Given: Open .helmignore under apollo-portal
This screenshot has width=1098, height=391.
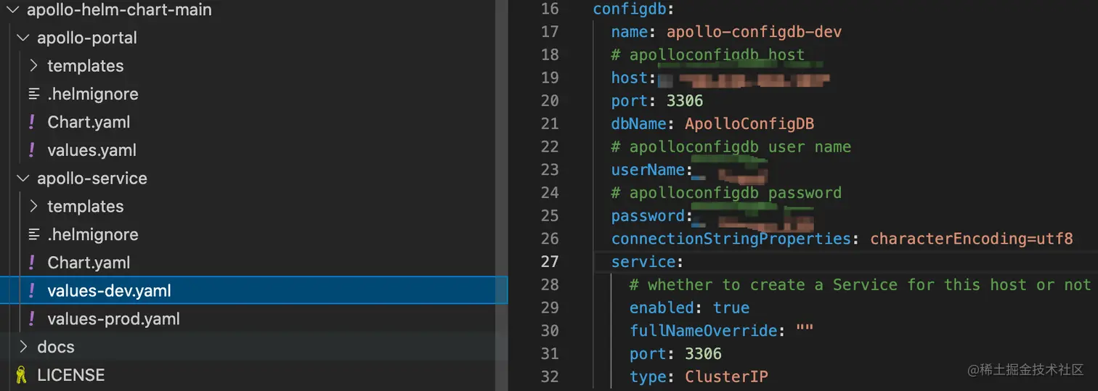Looking at the screenshot, I should [x=93, y=94].
